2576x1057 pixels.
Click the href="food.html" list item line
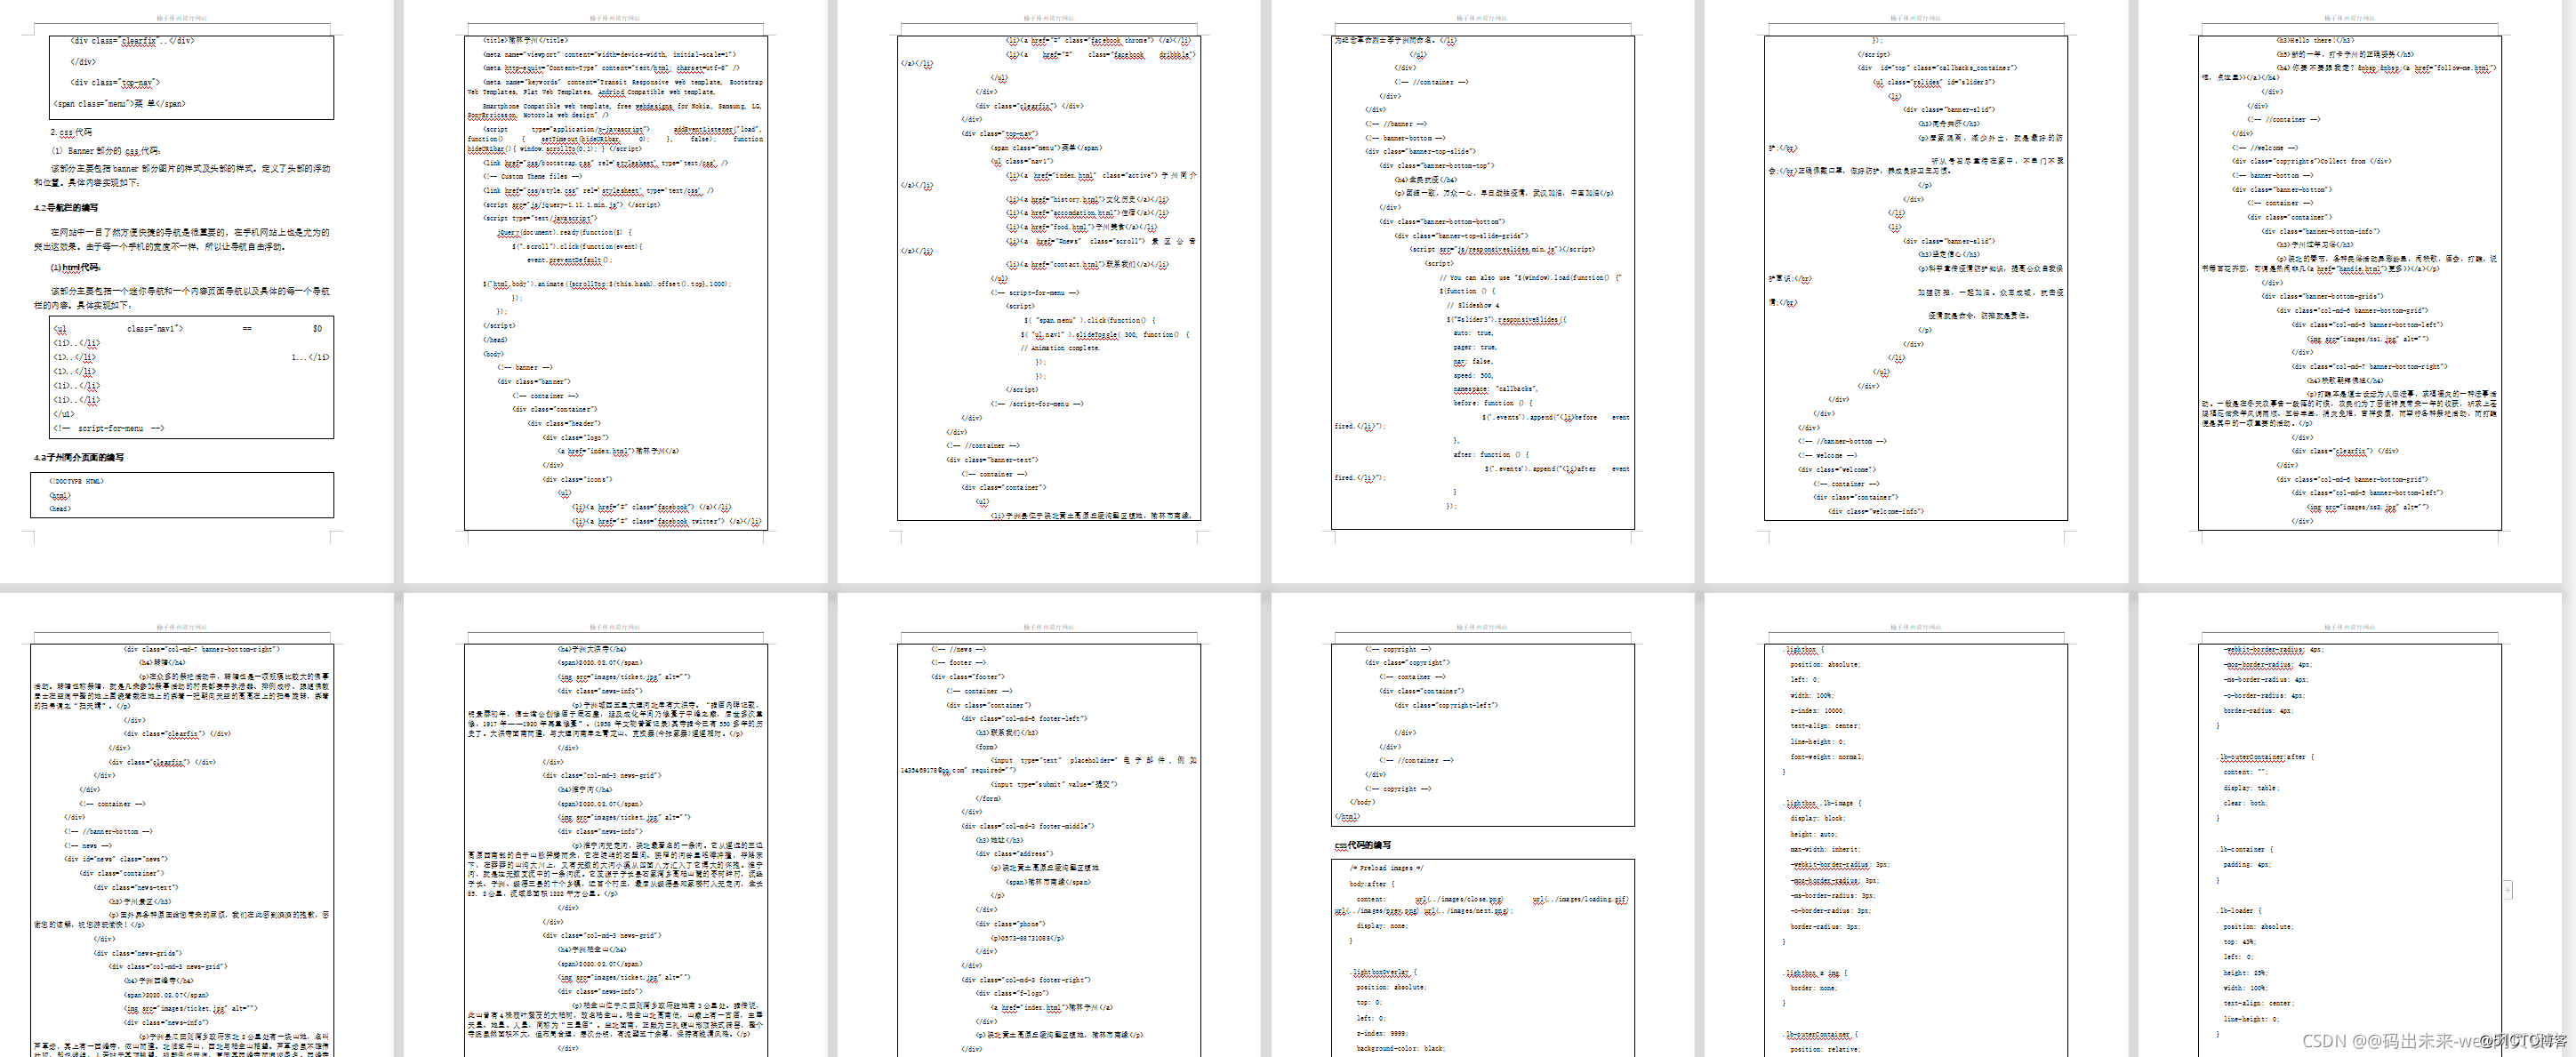click(1081, 227)
